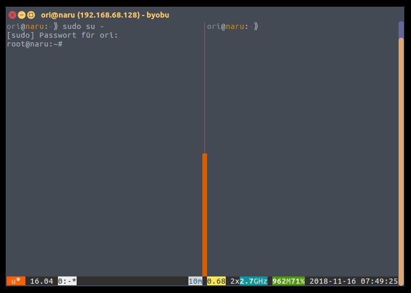Viewport: 411px width, 293px height.
Task: Click the tan scrollbar track on right
Action: pyautogui.click(x=401, y=155)
